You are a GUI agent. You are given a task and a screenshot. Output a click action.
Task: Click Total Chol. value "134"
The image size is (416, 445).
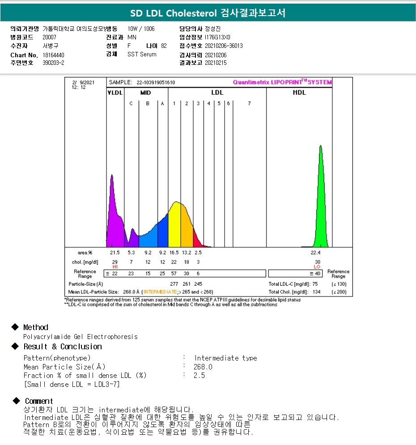(316, 292)
